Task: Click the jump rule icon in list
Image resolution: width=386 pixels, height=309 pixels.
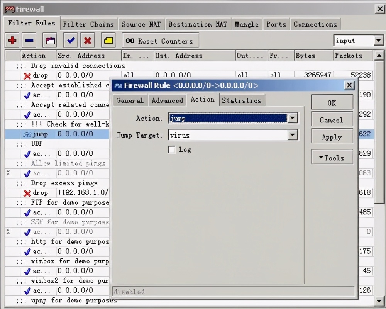Action: point(27,134)
